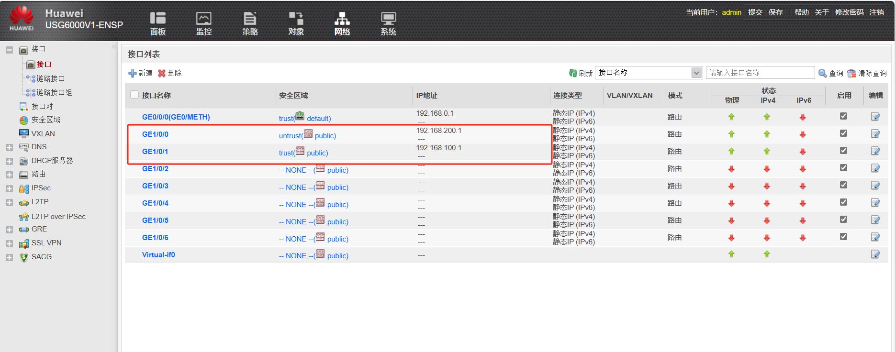895x352 pixels.
Task: Expand the DNS tree node
Action: 9,147
